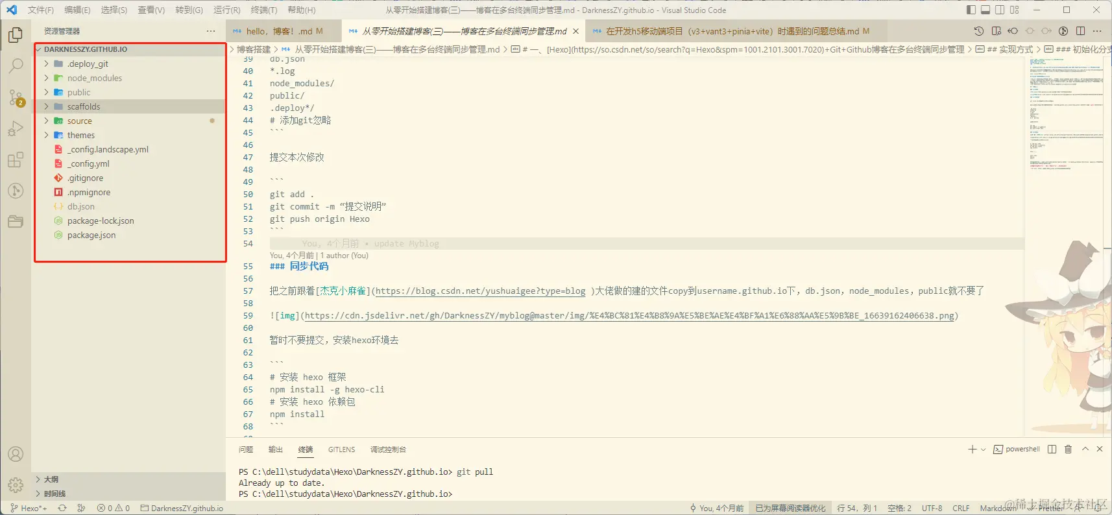Open .gitignore file in explorer
Screen dimensions: 1112x515
pyautogui.click(x=85, y=178)
